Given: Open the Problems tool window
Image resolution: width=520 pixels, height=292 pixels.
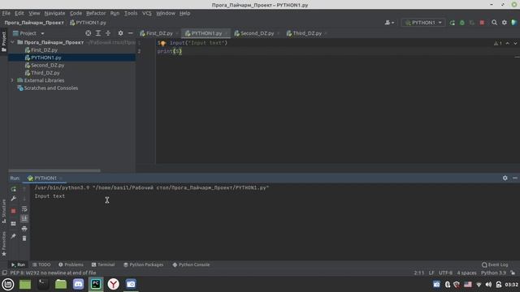Looking at the screenshot, I should 71,265.
